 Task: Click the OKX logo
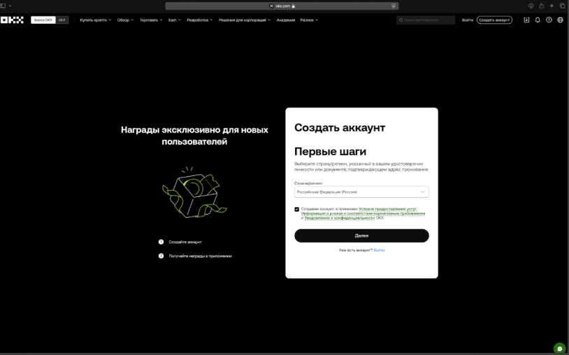pos(12,20)
